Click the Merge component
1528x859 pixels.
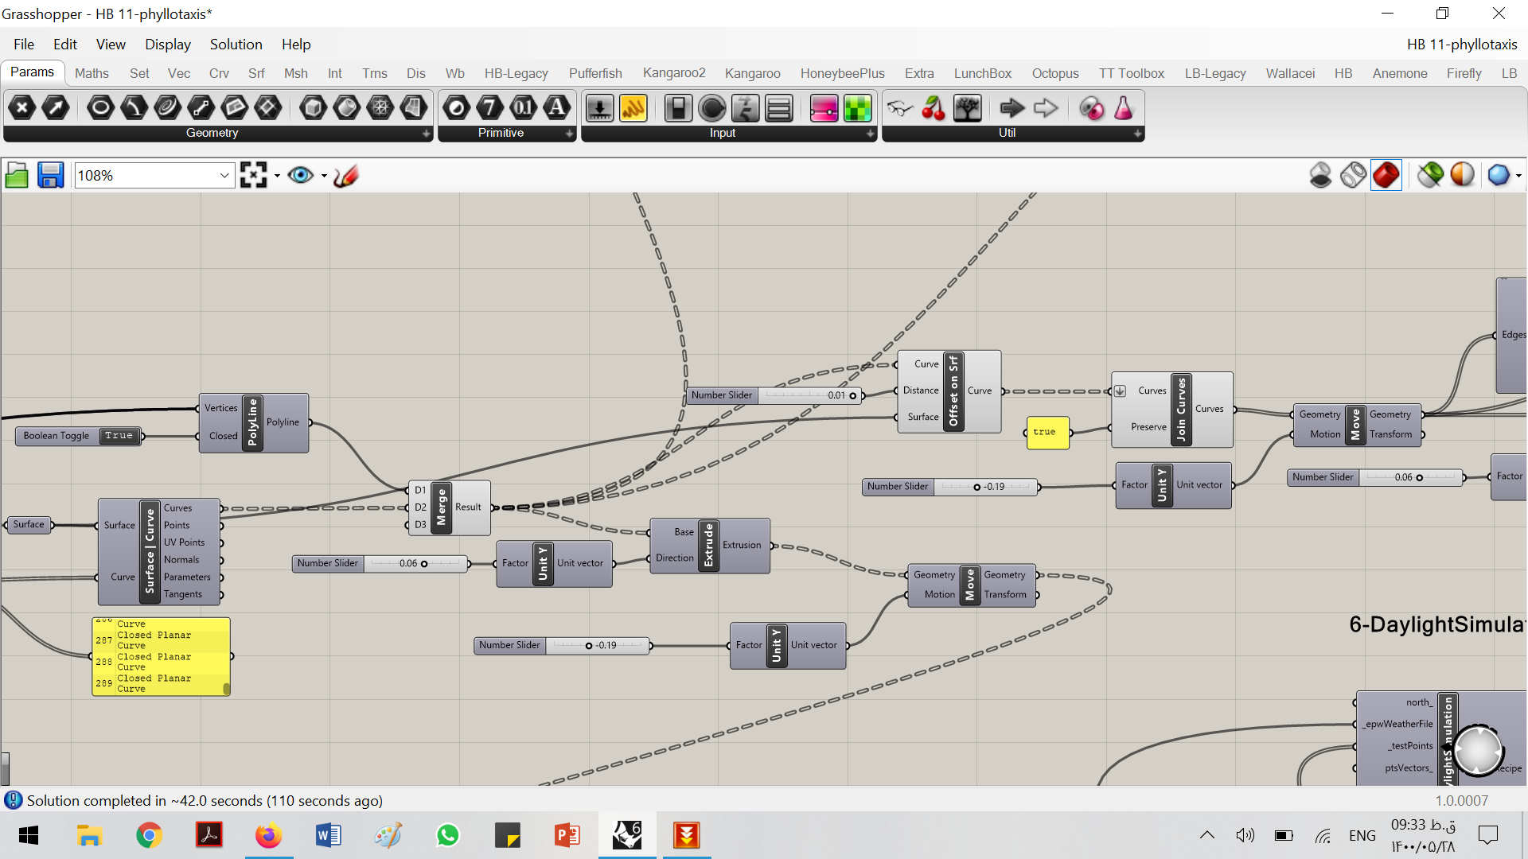[x=442, y=507]
